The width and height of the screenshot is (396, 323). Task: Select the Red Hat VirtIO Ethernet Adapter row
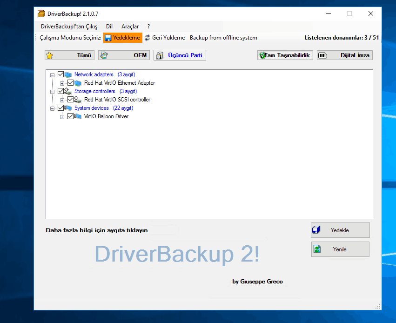[x=120, y=83]
